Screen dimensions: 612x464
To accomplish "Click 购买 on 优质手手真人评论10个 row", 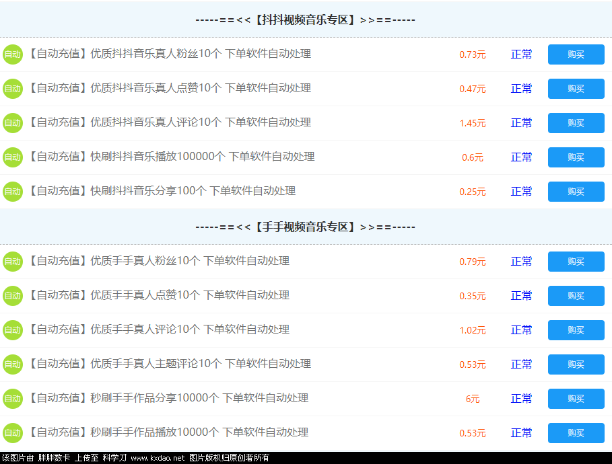I will pyautogui.click(x=576, y=330).
